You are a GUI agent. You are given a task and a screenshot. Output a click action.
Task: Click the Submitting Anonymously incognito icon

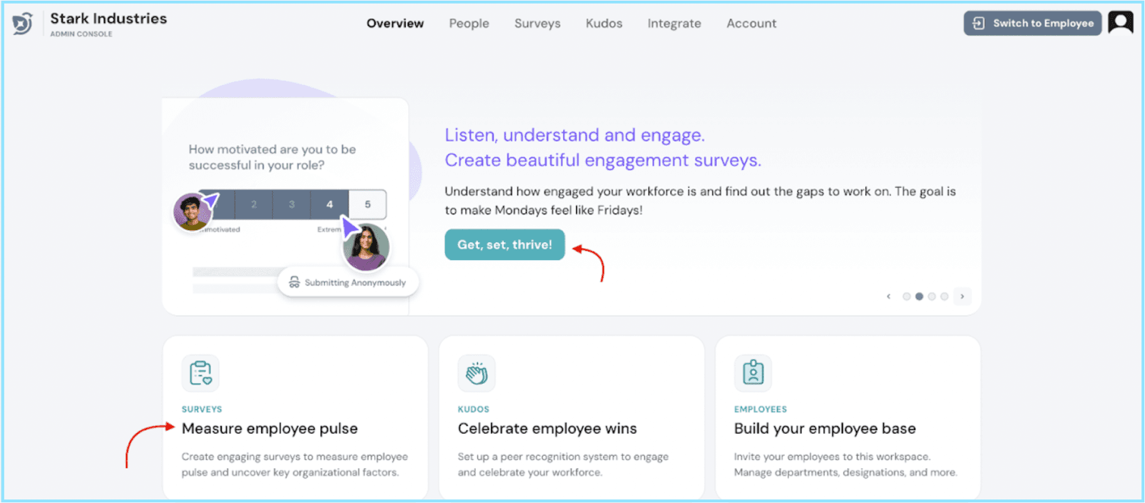294,282
